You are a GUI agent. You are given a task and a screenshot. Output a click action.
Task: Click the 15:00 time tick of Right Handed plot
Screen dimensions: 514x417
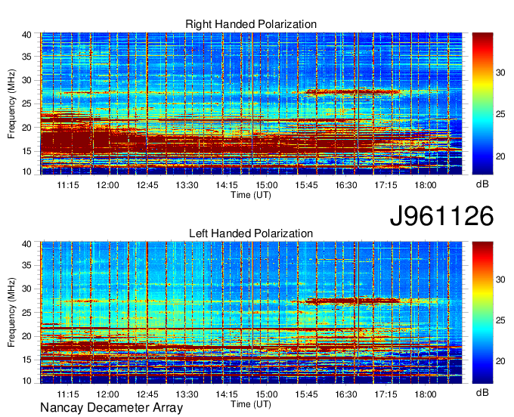[x=267, y=185]
